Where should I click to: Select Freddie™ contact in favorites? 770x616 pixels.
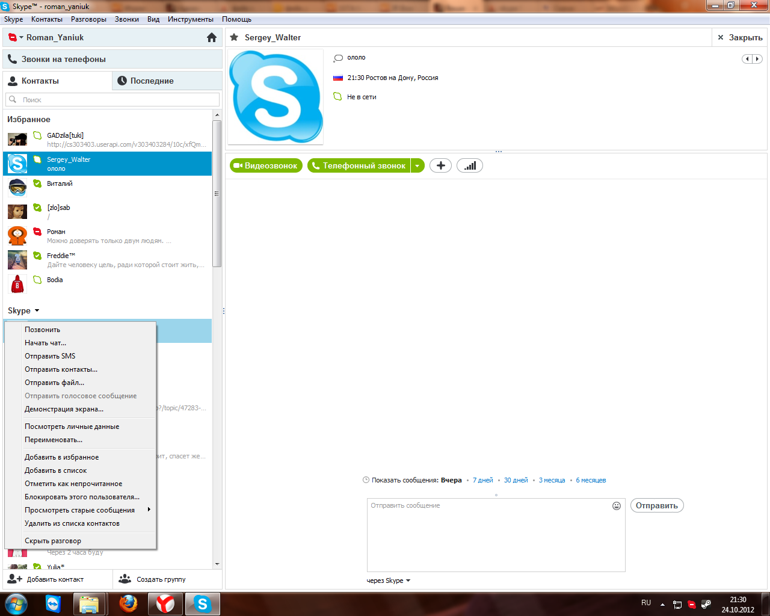(x=108, y=260)
